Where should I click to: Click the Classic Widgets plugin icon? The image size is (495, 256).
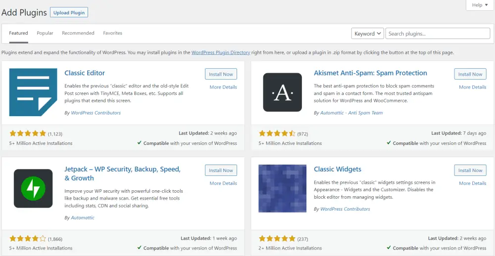(x=282, y=188)
